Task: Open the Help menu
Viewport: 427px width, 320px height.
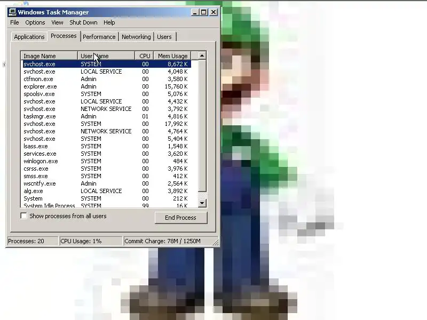Action: click(109, 22)
